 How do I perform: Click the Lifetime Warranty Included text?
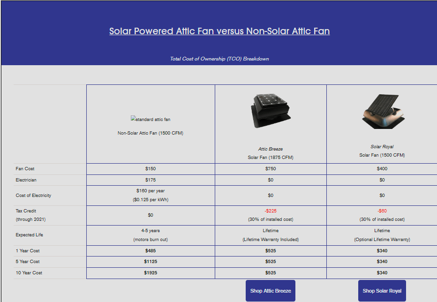[270, 239]
